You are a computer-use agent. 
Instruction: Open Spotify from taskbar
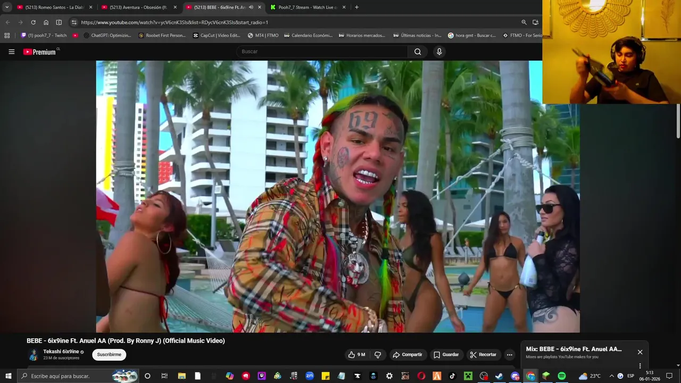562,376
